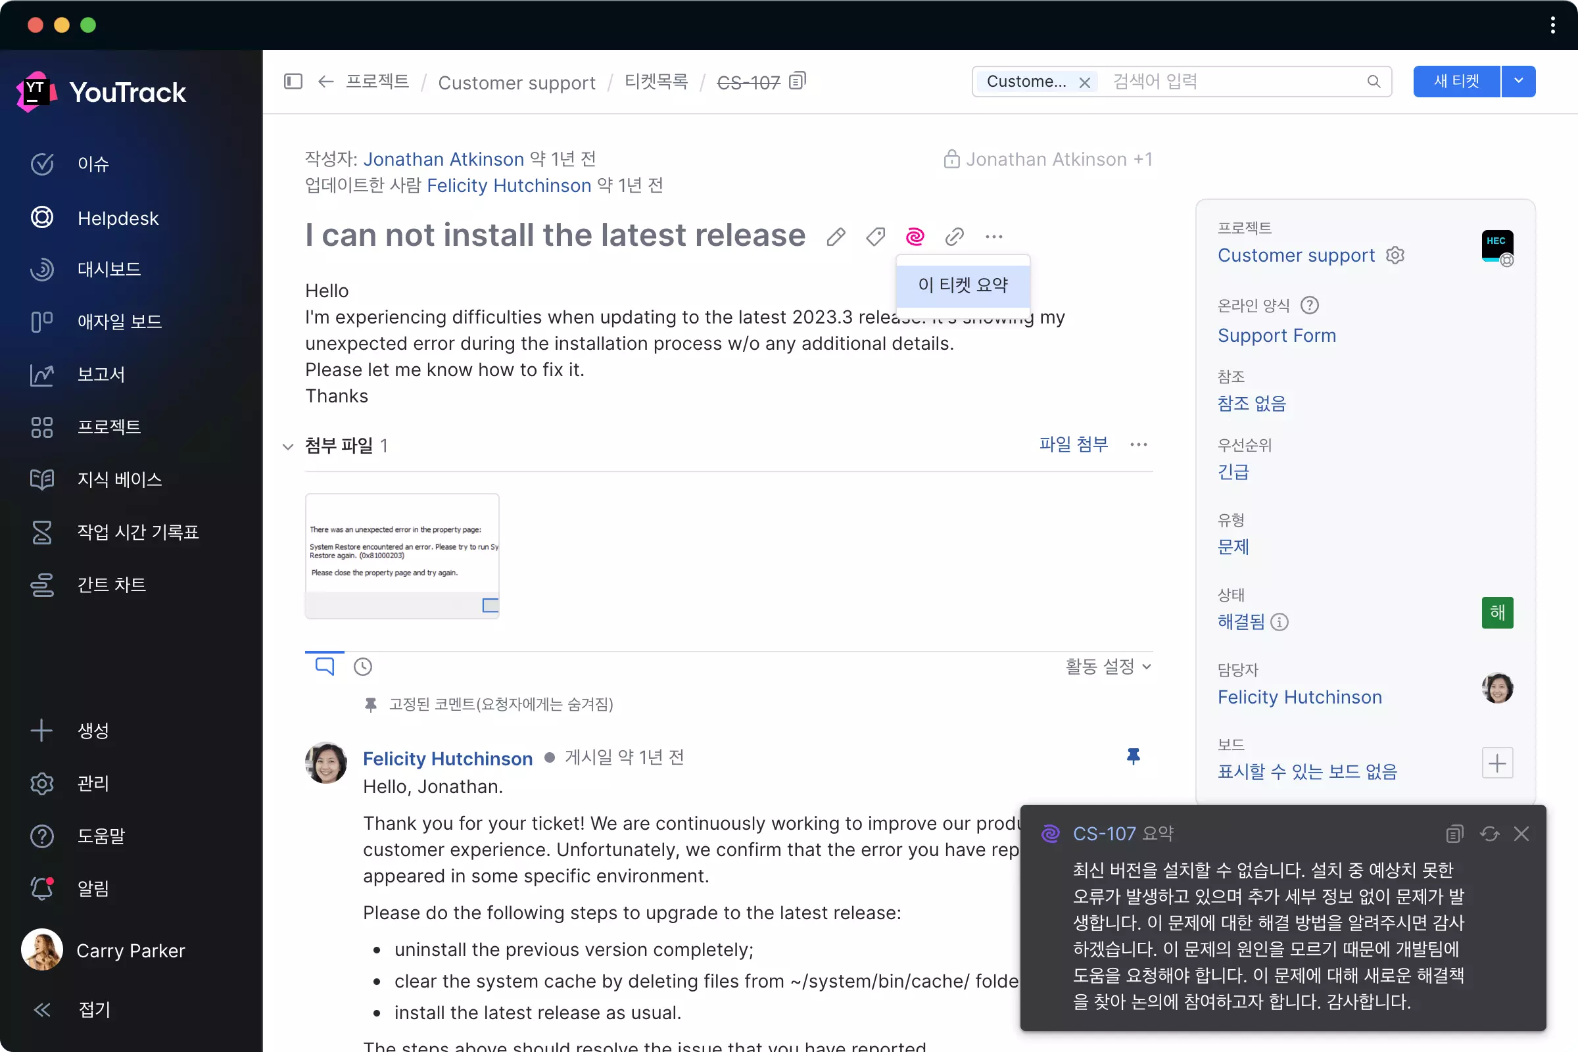Click the AI spiral icon near ticket title

tap(915, 236)
